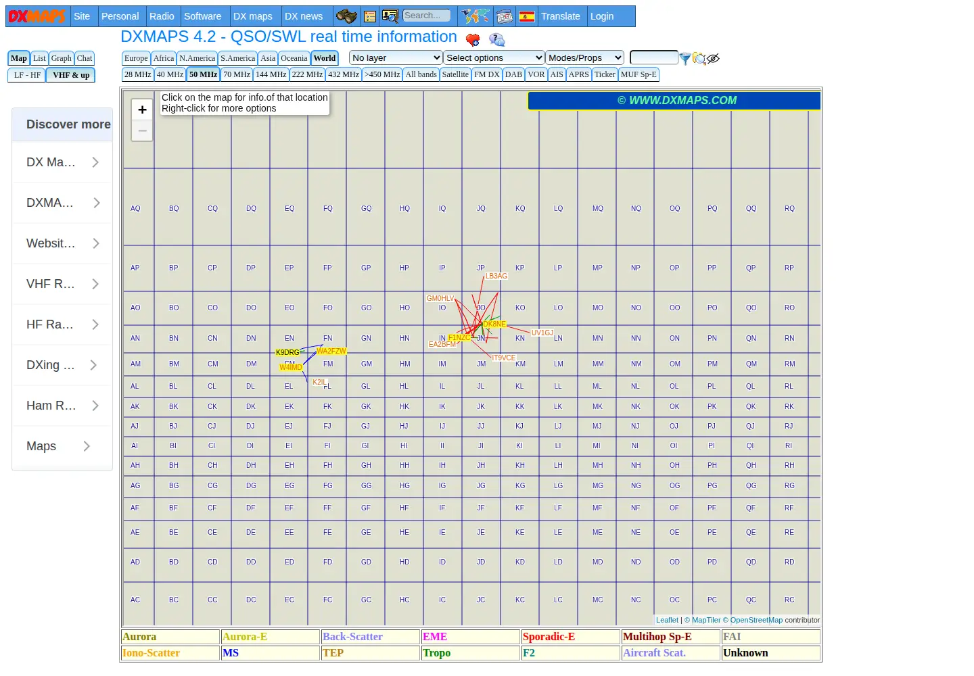Select the World region tab
Screen dimensions: 974x676
(325, 58)
